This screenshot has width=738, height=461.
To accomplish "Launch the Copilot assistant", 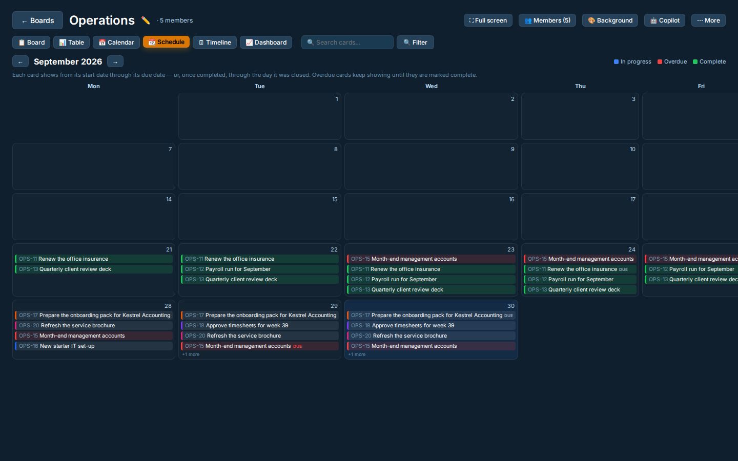I will pos(664,20).
